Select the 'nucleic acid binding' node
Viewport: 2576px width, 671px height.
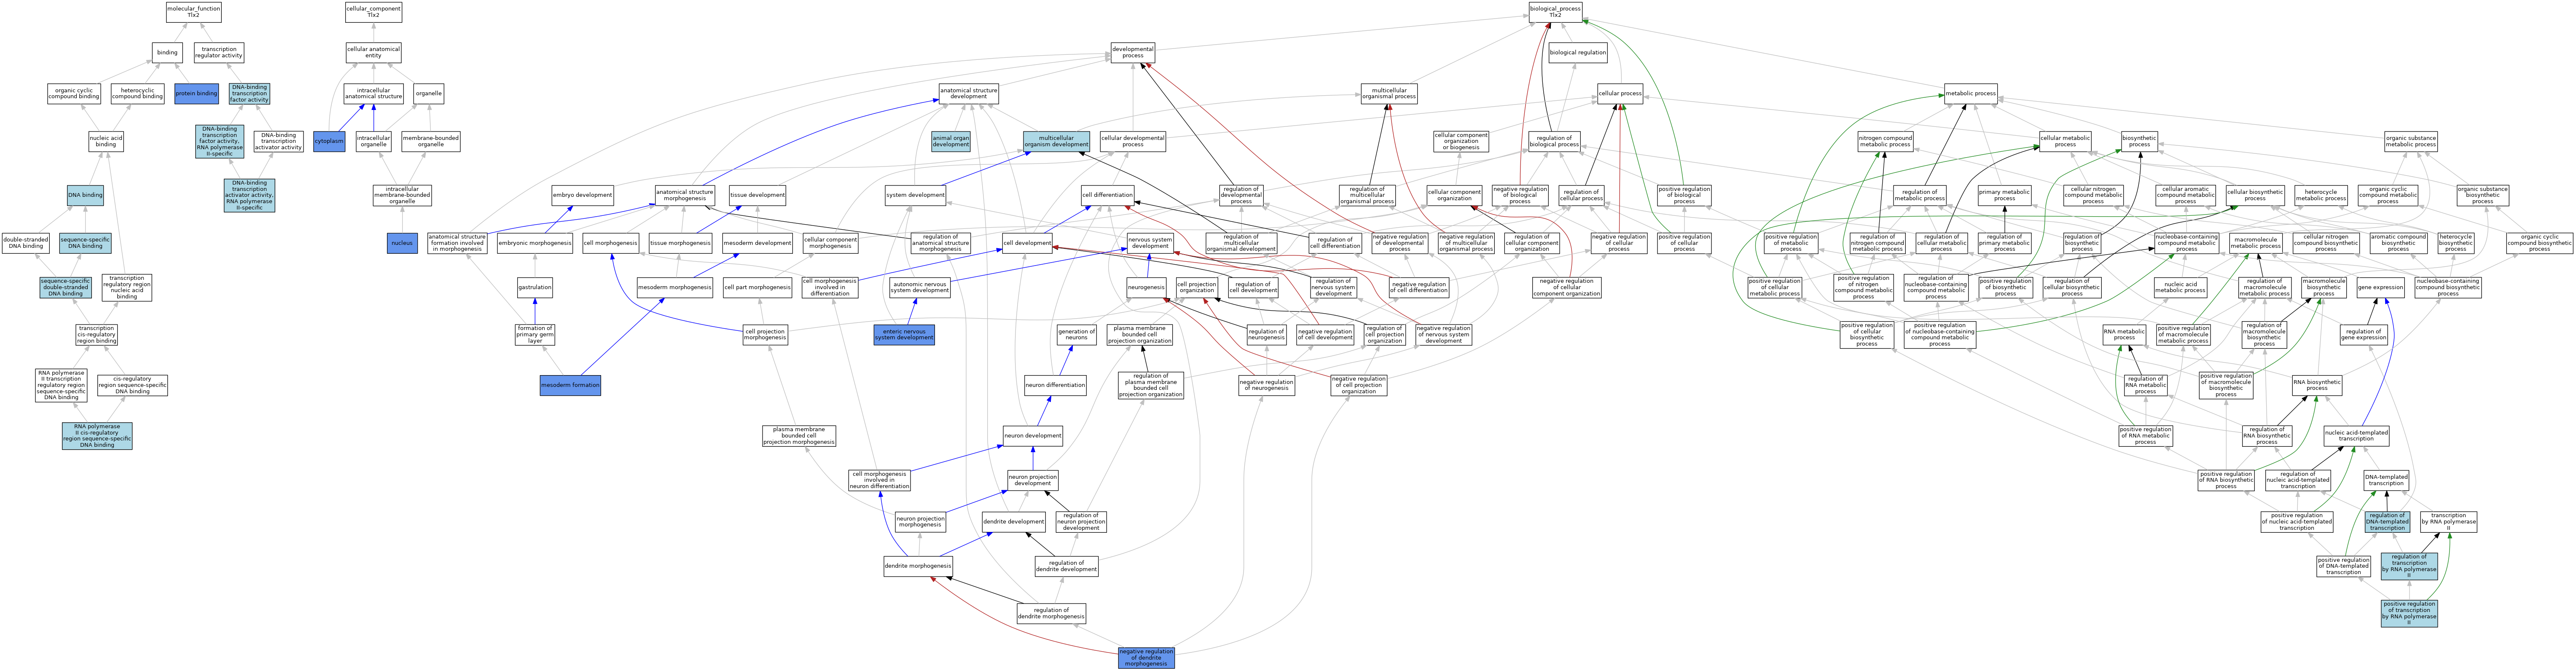tap(106, 141)
